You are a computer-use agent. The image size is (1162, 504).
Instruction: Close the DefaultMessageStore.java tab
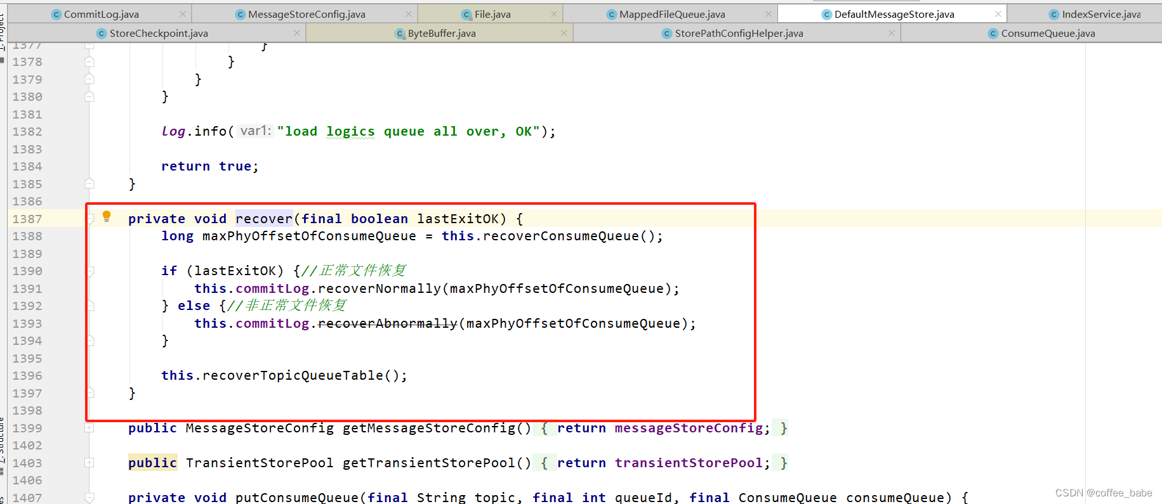coord(998,14)
